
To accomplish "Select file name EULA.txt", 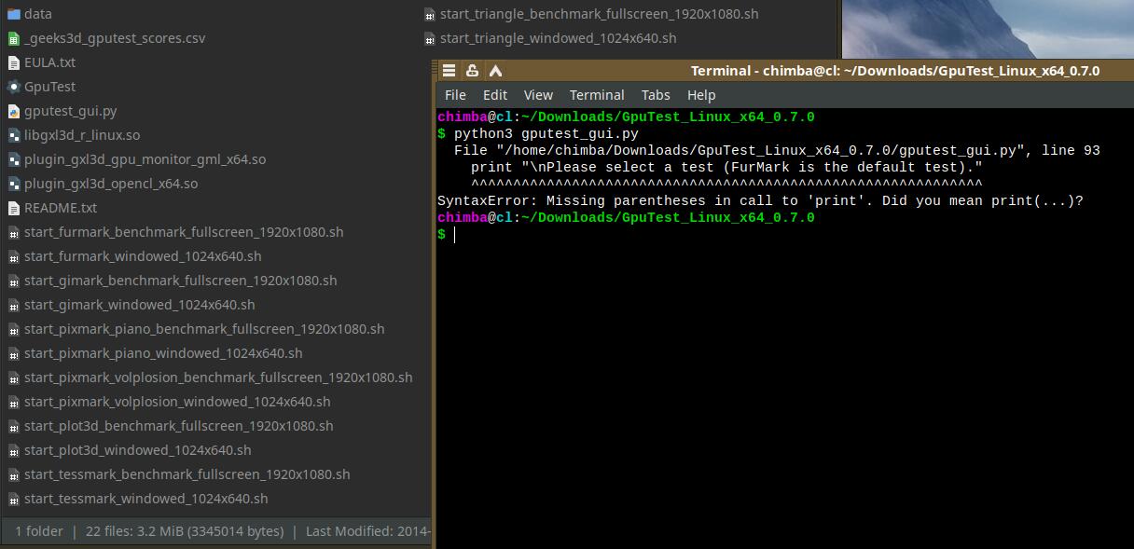I will coord(49,62).
